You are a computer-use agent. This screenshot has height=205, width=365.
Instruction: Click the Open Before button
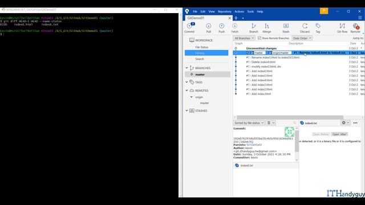click(x=321, y=134)
